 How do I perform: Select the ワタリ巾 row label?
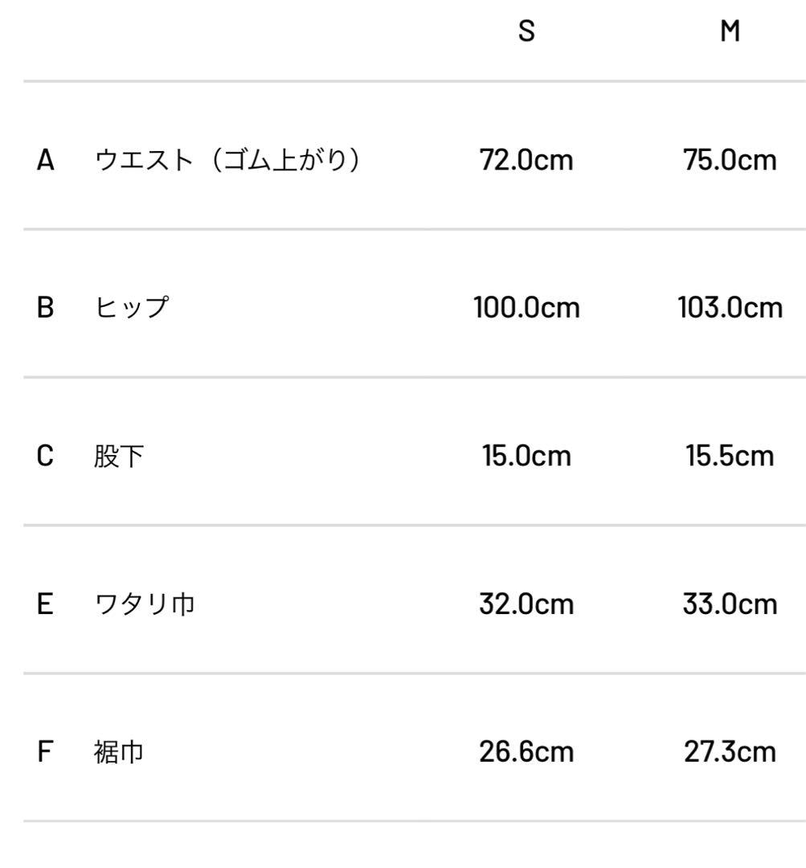pyautogui.click(x=145, y=604)
